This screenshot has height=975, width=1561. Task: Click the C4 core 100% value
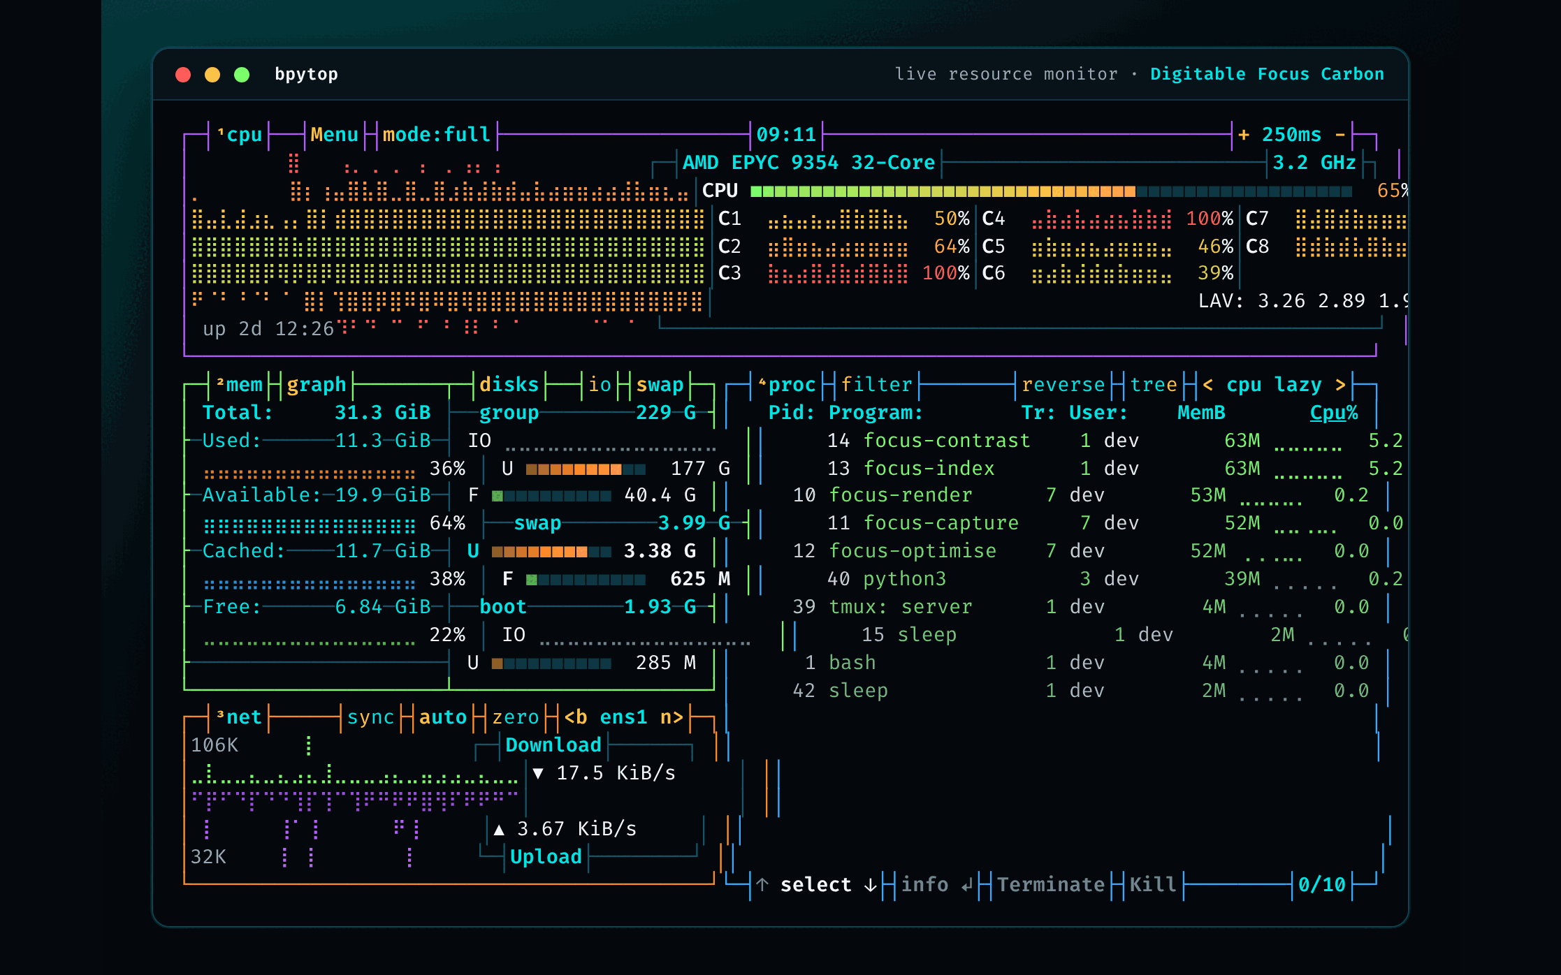click(1210, 218)
